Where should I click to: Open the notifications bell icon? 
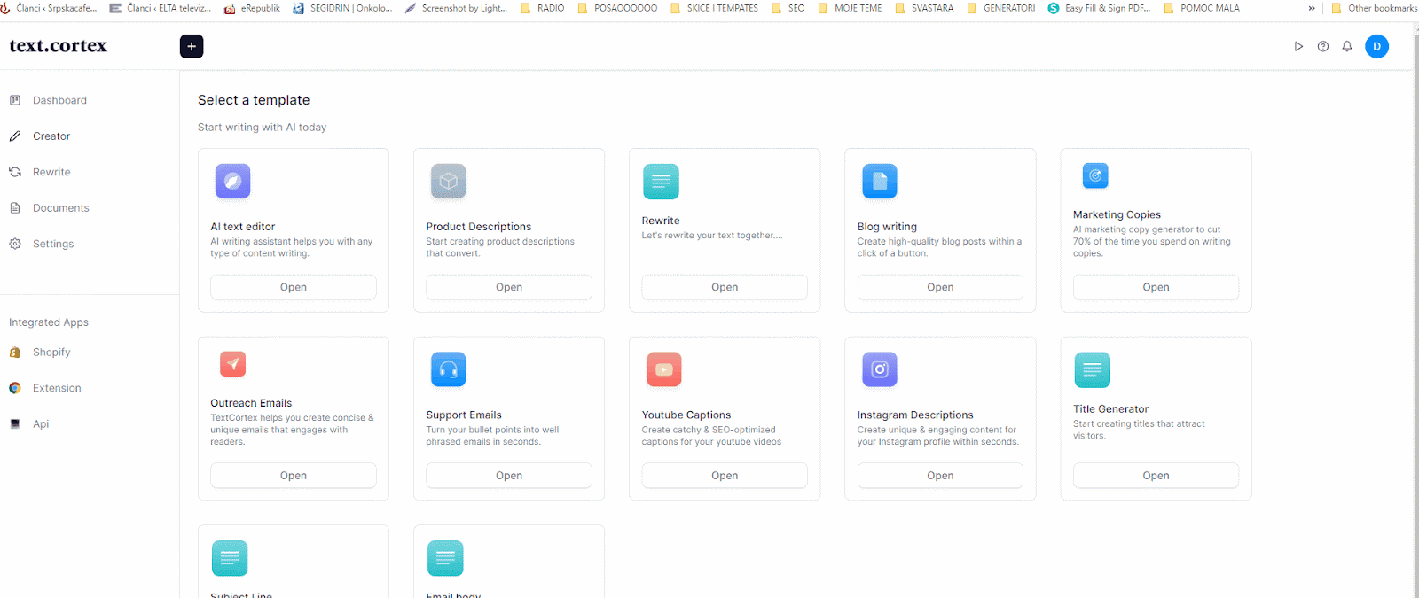(1346, 46)
